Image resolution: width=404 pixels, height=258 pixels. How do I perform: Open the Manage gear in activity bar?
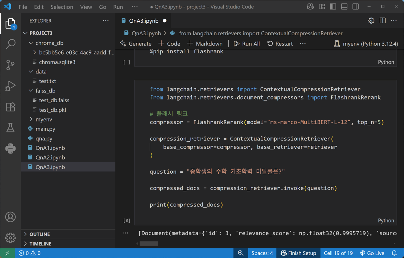(10, 238)
